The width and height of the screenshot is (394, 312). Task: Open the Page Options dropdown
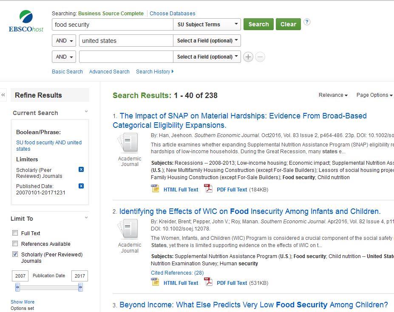(374, 95)
